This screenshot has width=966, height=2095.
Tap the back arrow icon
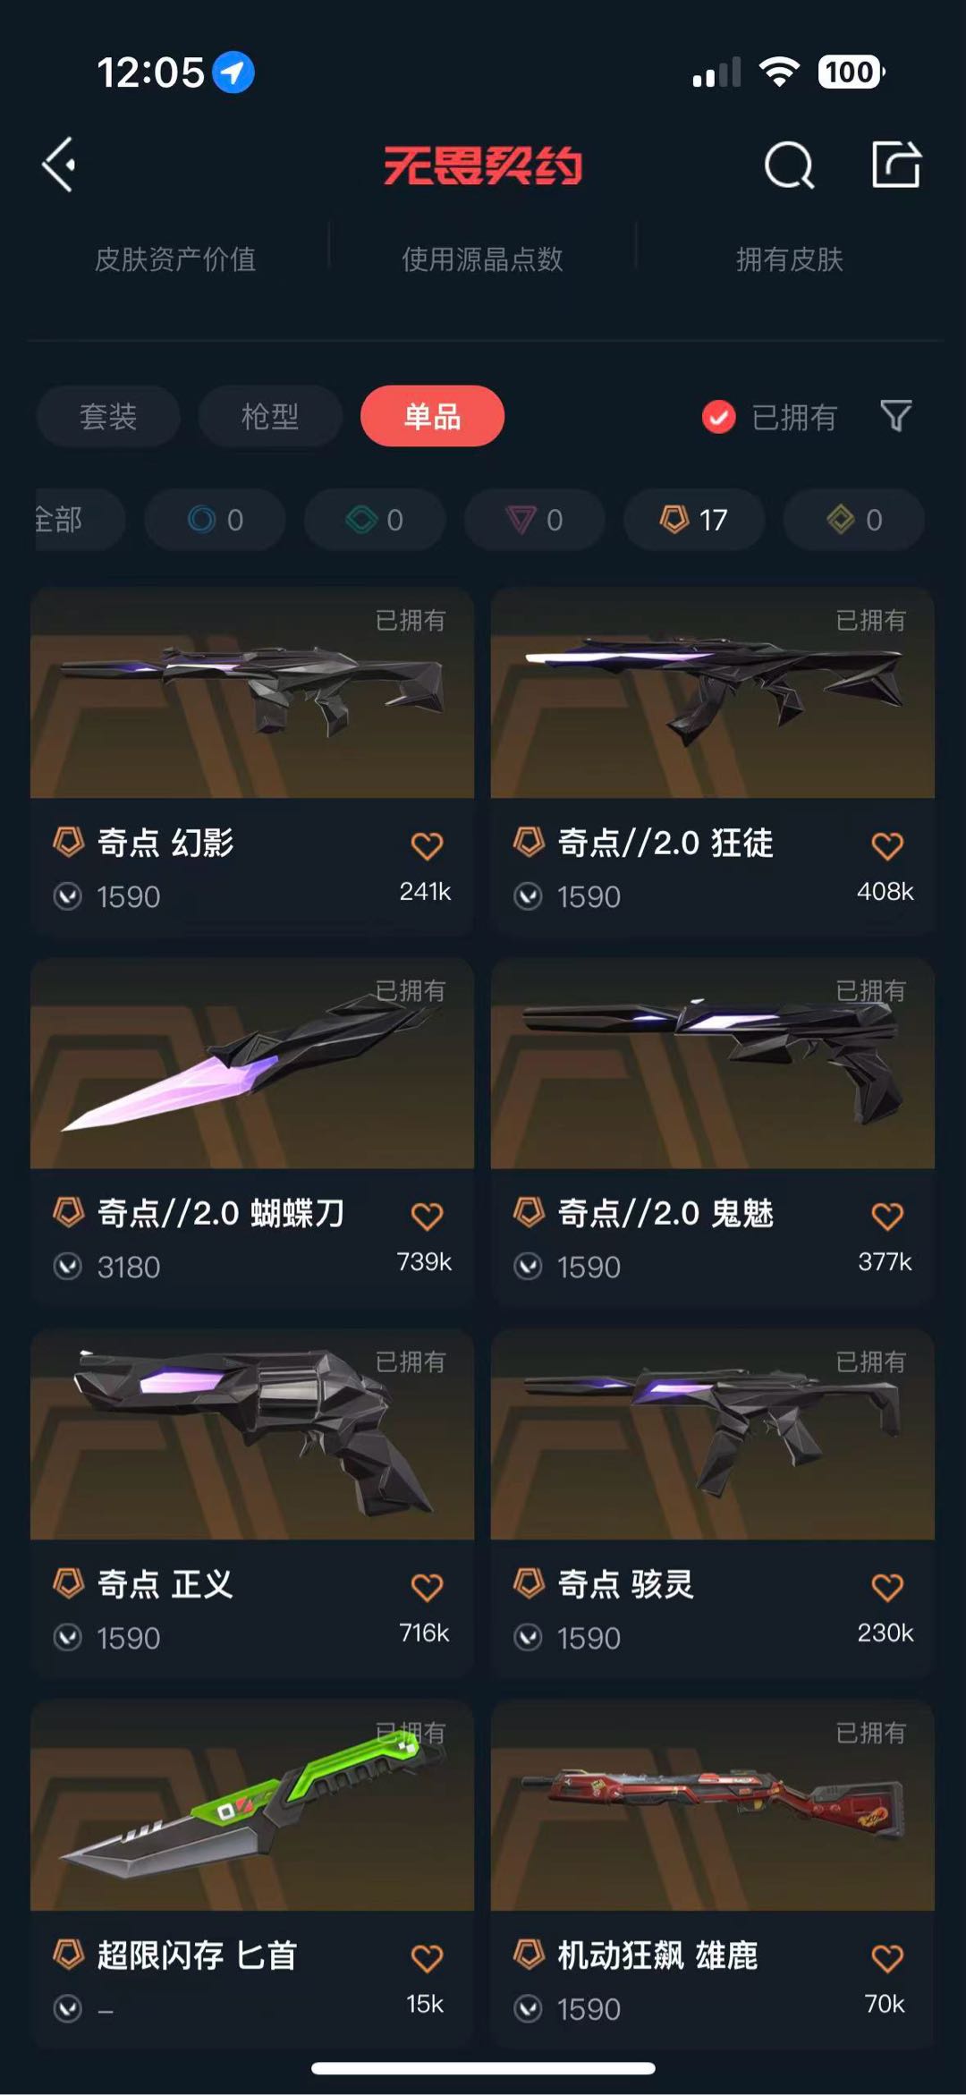click(x=59, y=165)
